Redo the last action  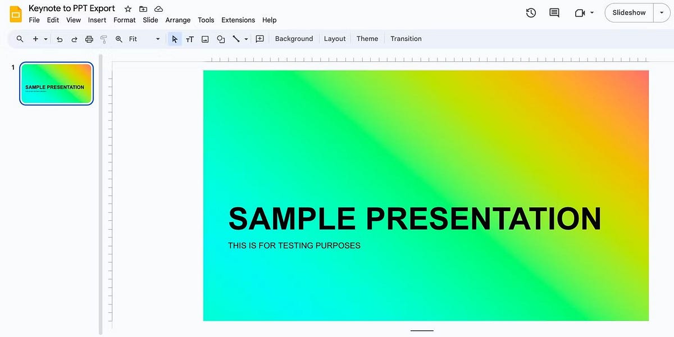coord(74,39)
